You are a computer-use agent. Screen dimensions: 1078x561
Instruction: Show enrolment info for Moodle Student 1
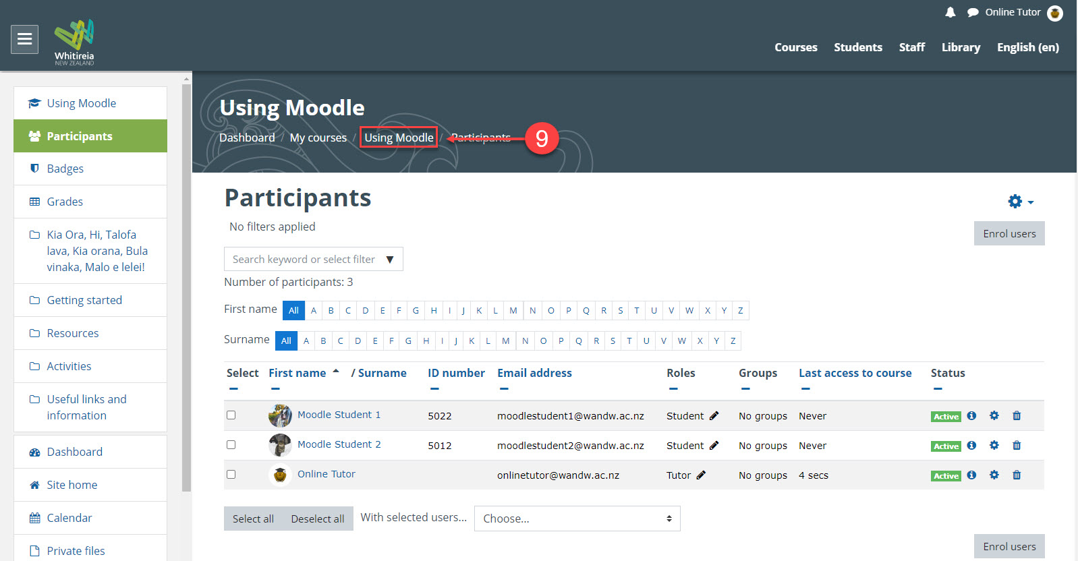pos(971,416)
